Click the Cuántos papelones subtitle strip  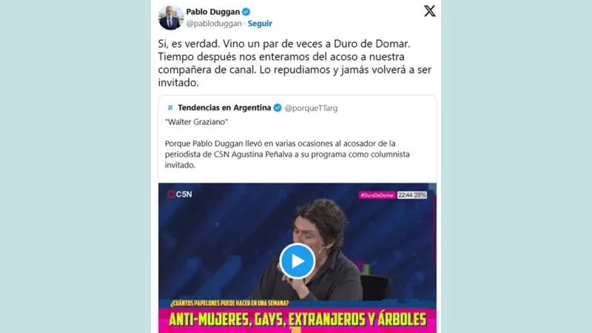229,303
